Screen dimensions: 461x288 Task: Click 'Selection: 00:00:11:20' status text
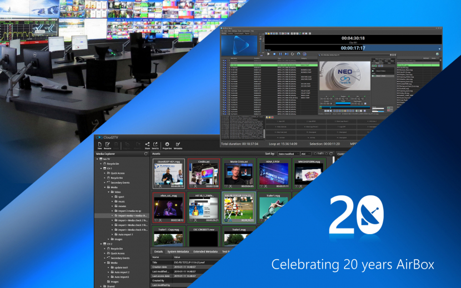pos(324,144)
